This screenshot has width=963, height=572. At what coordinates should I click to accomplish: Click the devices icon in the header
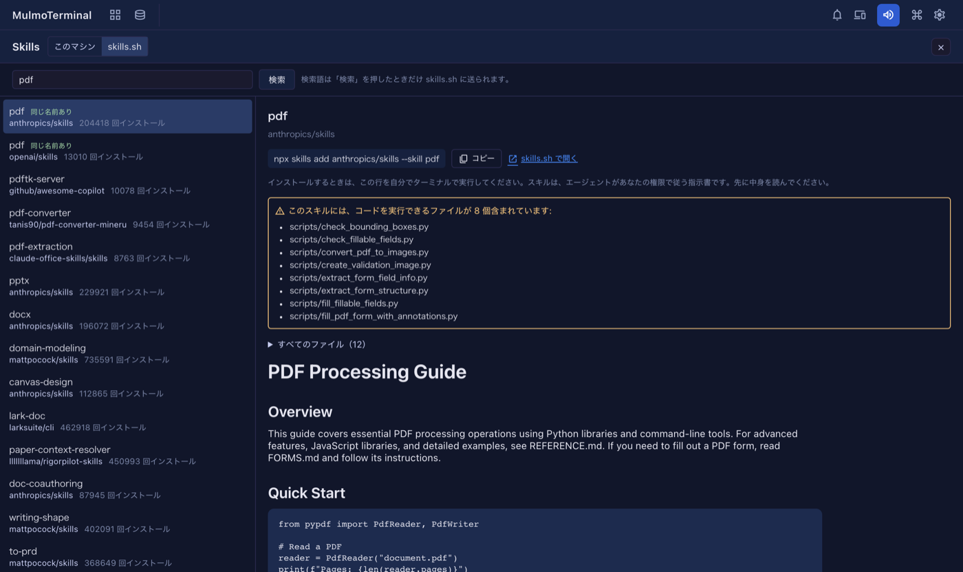point(860,15)
